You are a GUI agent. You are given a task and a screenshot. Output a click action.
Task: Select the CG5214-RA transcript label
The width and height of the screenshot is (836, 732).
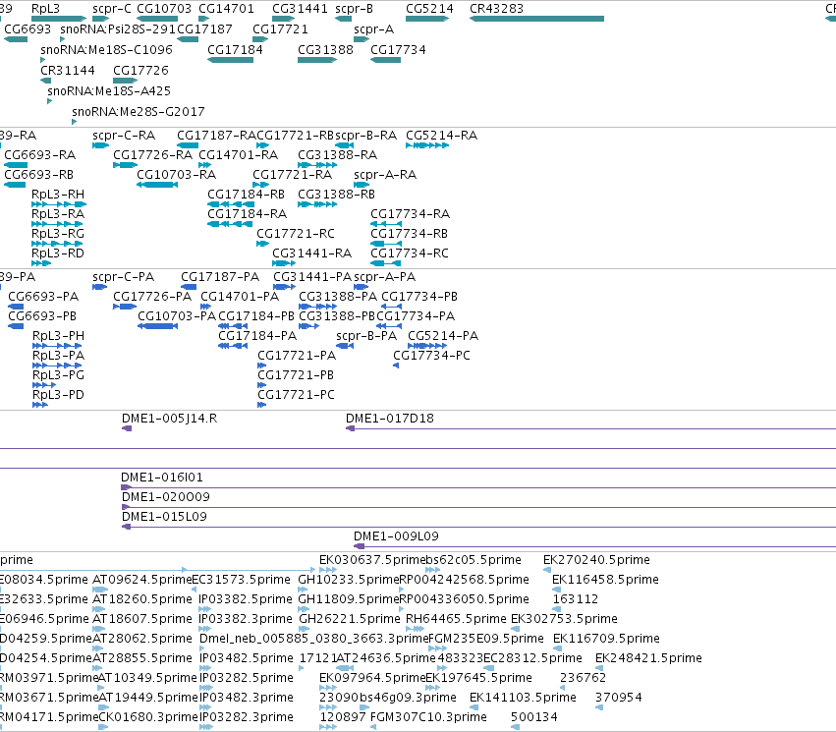[441, 136]
